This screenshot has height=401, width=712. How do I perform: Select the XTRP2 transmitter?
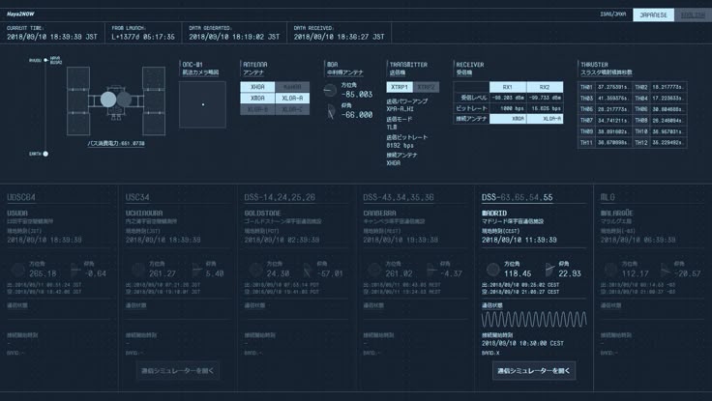coord(426,87)
